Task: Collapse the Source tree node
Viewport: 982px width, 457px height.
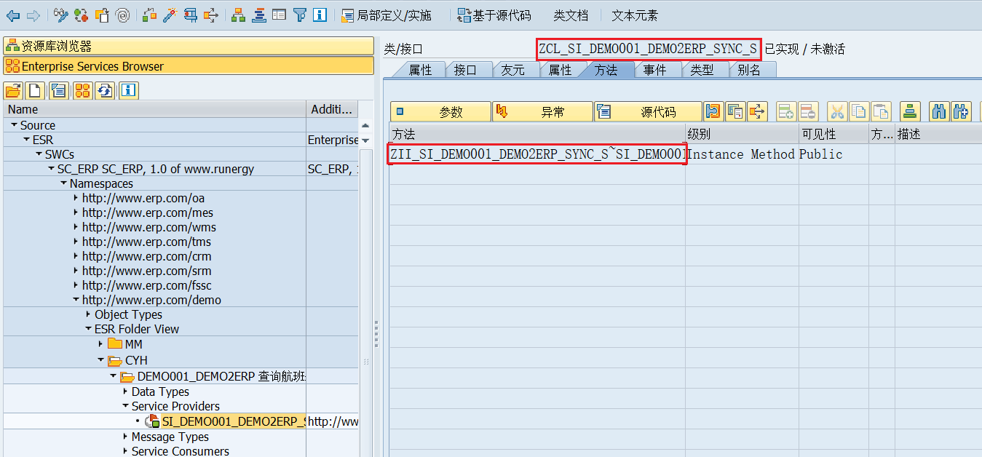Action: coord(14,125)
